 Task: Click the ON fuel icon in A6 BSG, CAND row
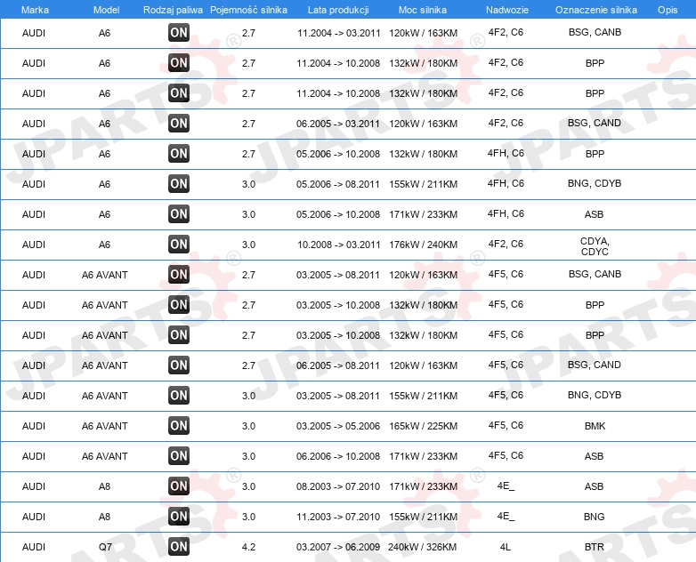click(179, 124)
